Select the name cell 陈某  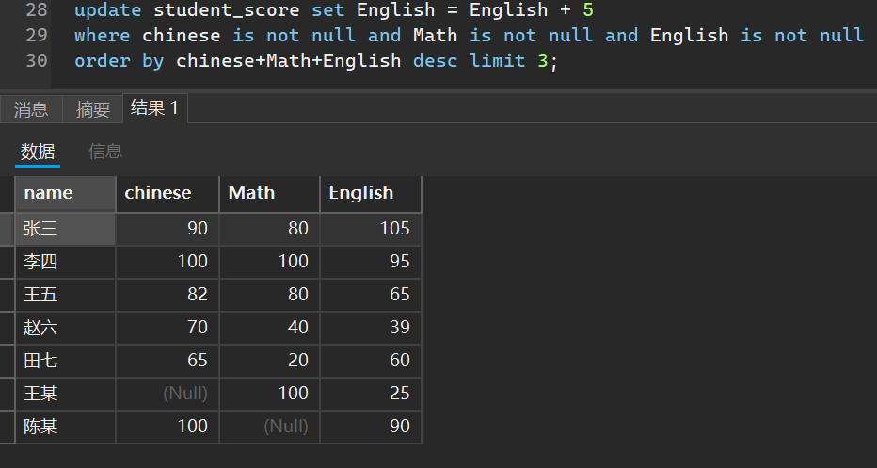pyautogui.click(x=66, y=427)
